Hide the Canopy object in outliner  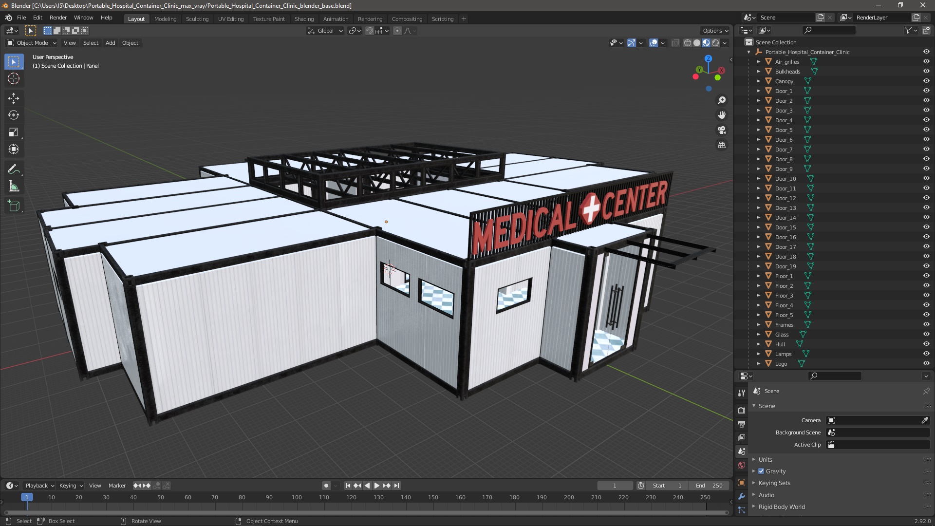point(926,81)
